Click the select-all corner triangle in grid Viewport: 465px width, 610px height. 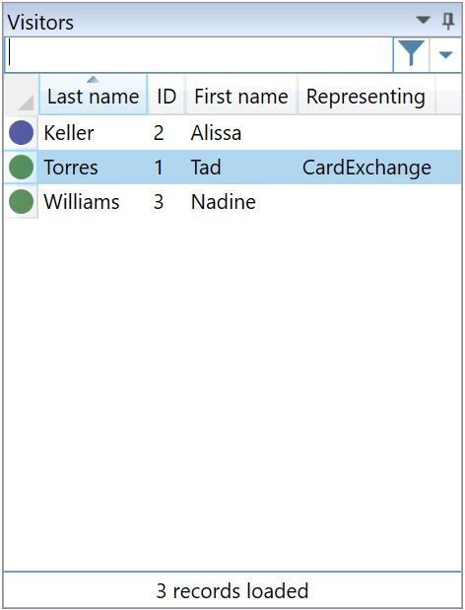(x=26, y=102)
